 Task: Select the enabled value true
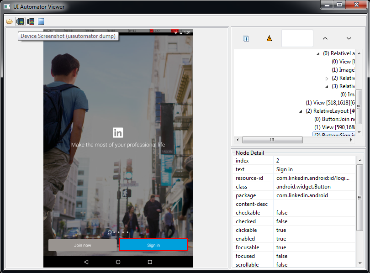(314, 239)
